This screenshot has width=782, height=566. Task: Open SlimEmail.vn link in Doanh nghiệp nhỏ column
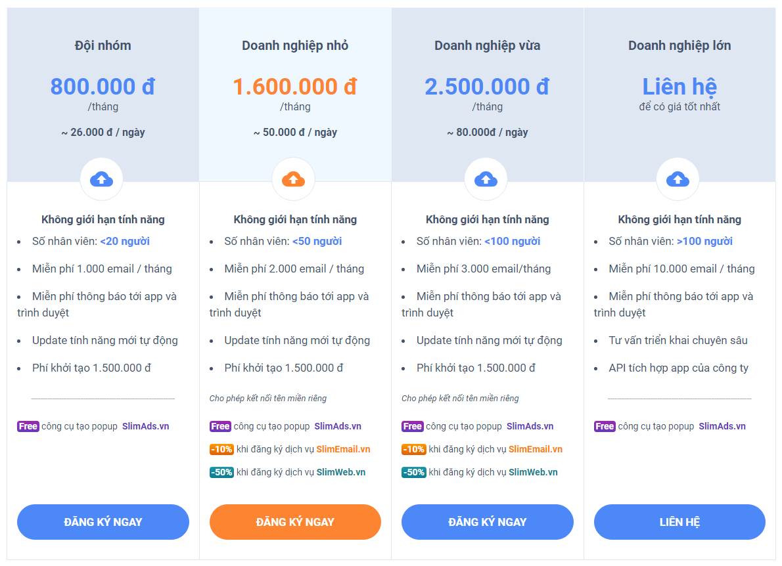343,449
